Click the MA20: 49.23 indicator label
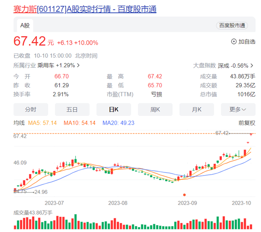Screen dimensions: 261x232 [x=118, y=123]
